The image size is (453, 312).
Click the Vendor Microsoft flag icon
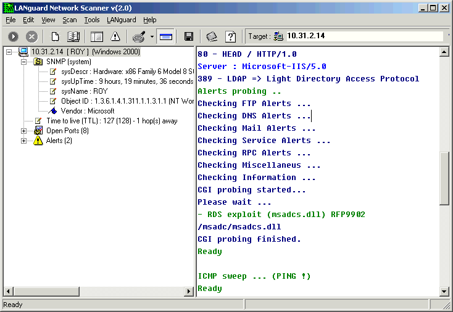click(x=52, y=111)
